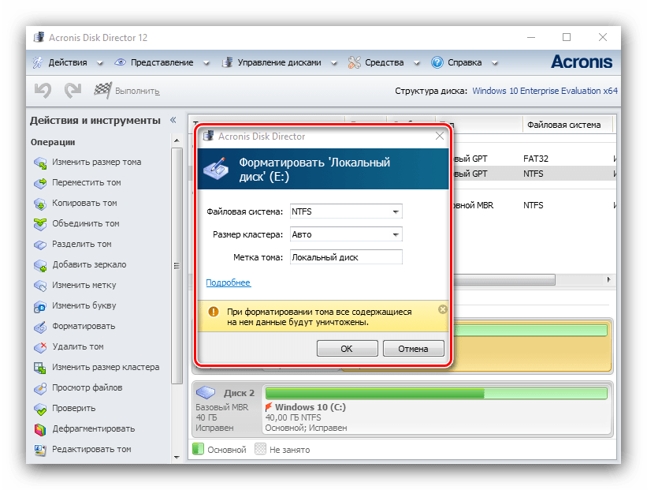Click the Delete volume icon (Удалить том)

[40, 347]
